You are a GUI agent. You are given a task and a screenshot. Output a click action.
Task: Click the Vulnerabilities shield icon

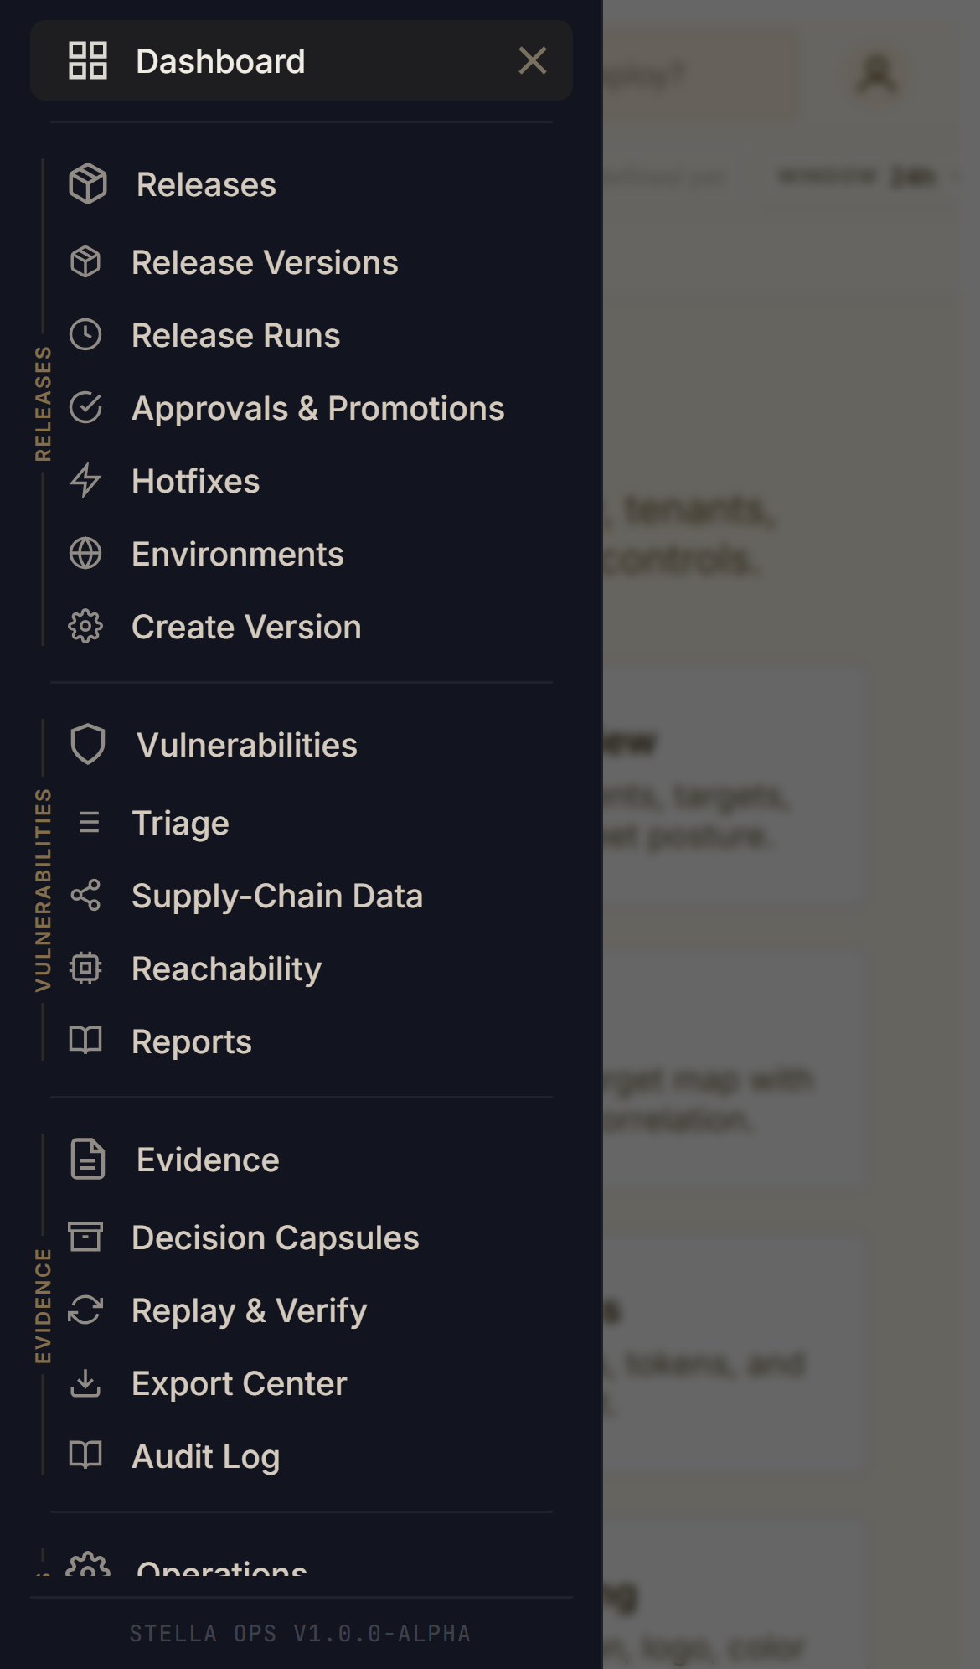pos(88,745)
